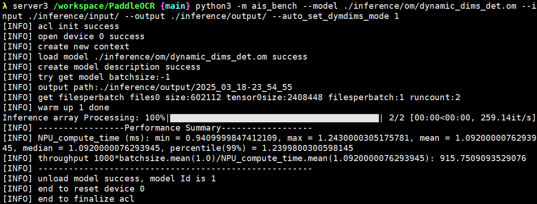Click the inference processing progress bar

(x=274, y=118)
